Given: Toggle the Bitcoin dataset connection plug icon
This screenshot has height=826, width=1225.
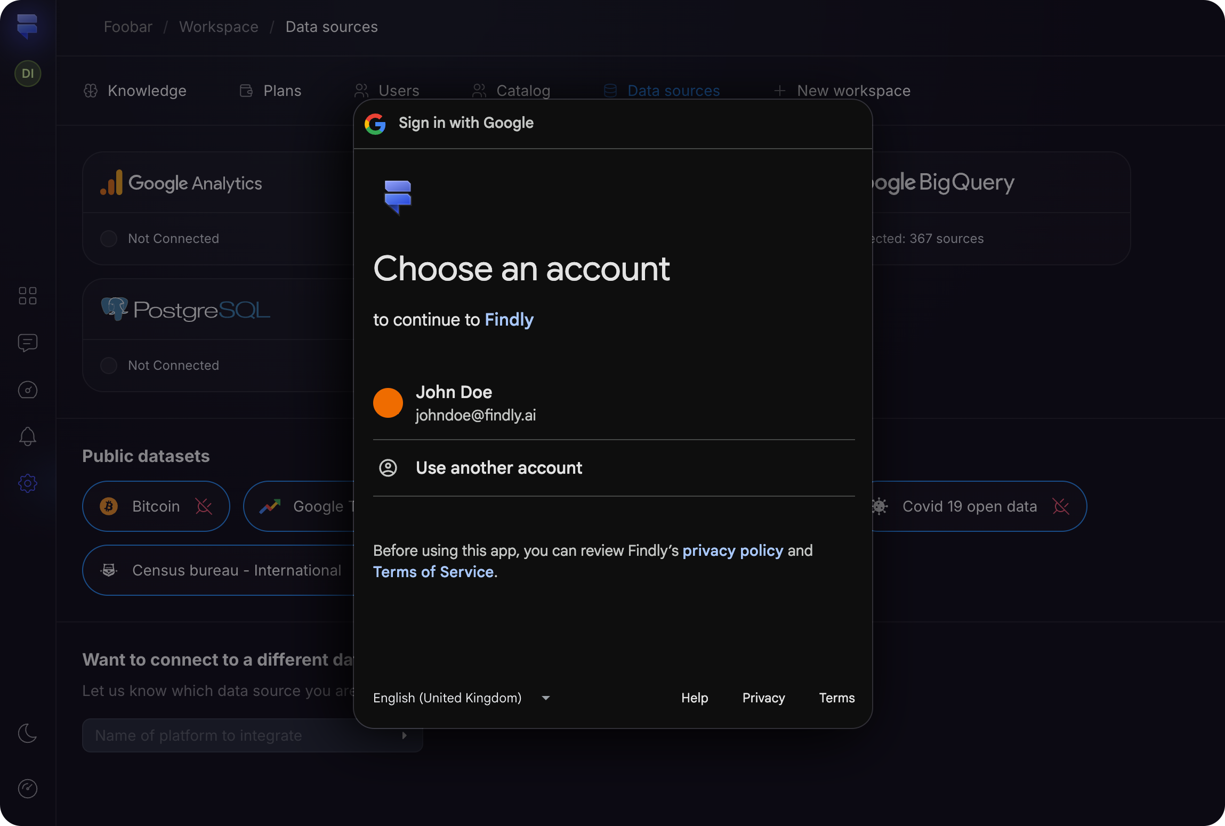Looking at the screenshot, I should click(x=204, y=506).
